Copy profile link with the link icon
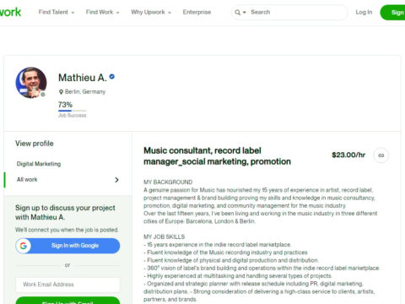 point(381,155)
